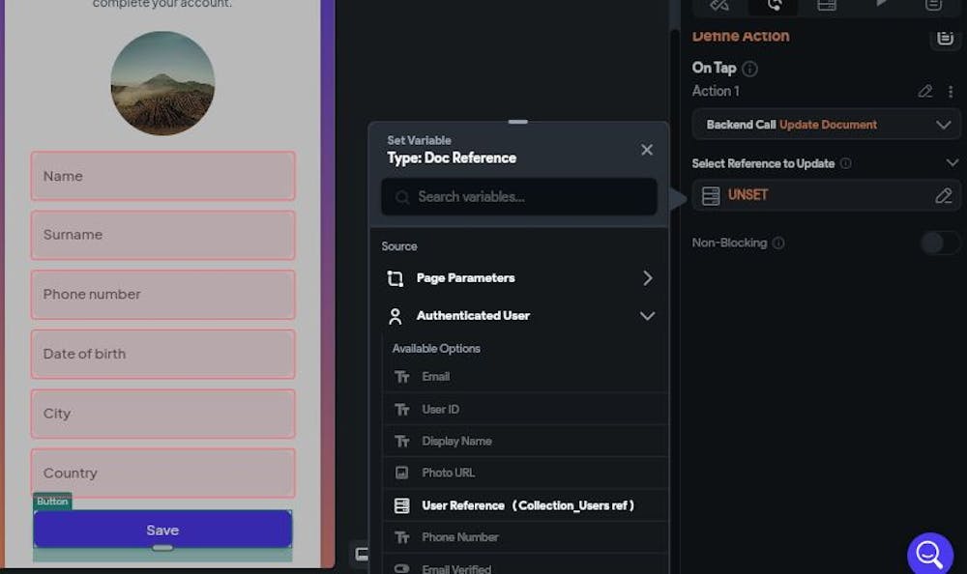Select the Country text field on canvas
Viewport: 967px width, 574px height.
click(162, 474)
